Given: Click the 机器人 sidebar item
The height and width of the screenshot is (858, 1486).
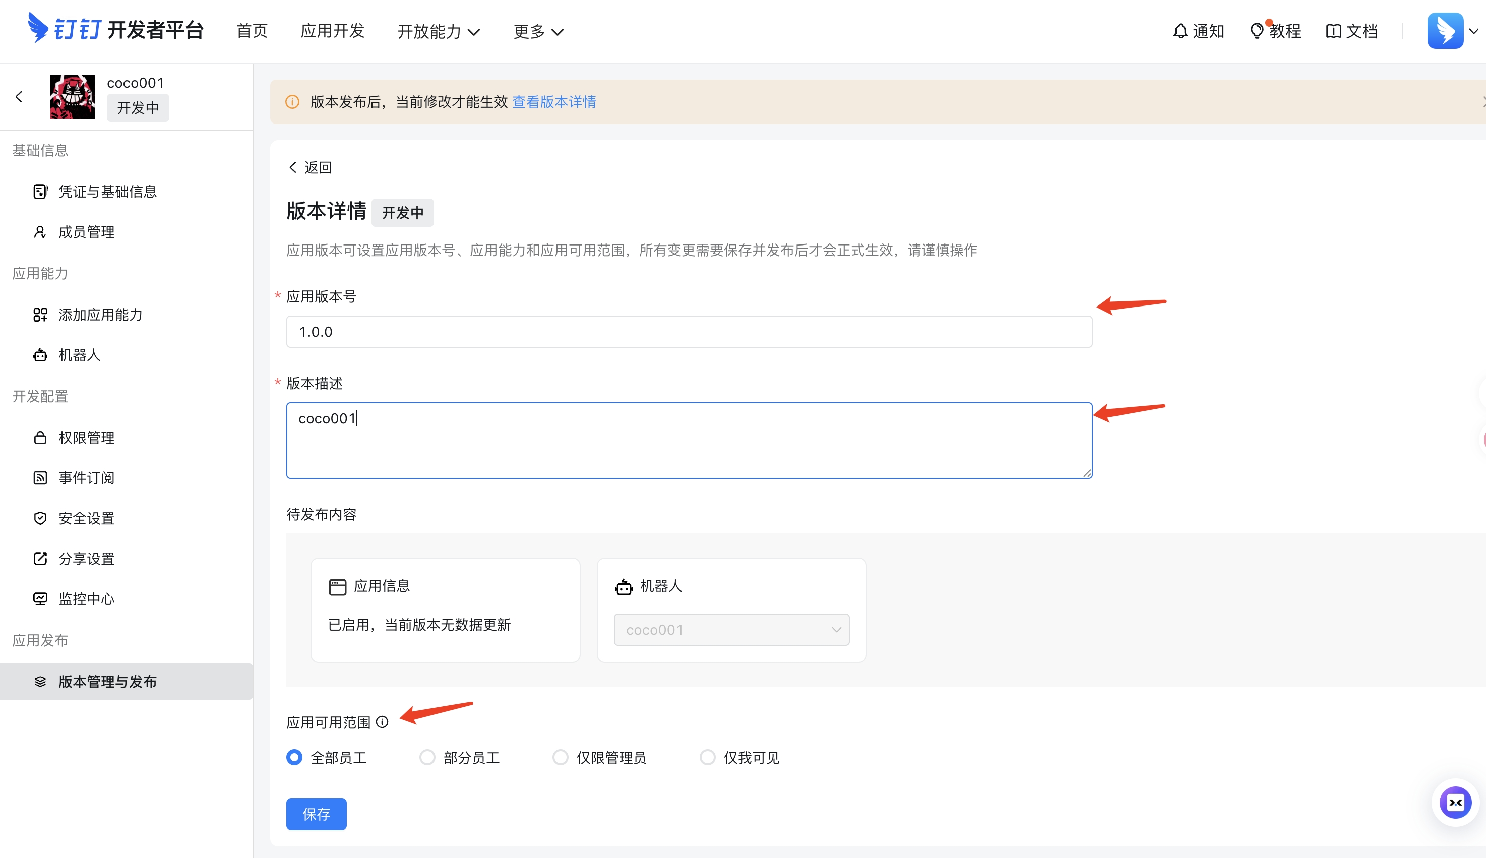Looking at the screenshot, I should point(79,355).
